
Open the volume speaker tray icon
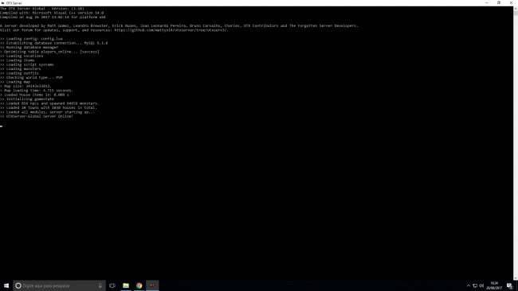point(481,285)
